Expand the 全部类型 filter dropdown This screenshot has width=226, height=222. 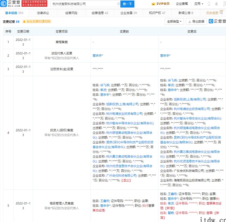174,22
